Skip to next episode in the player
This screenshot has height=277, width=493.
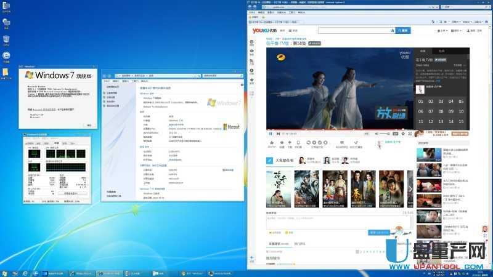point(278,134)
